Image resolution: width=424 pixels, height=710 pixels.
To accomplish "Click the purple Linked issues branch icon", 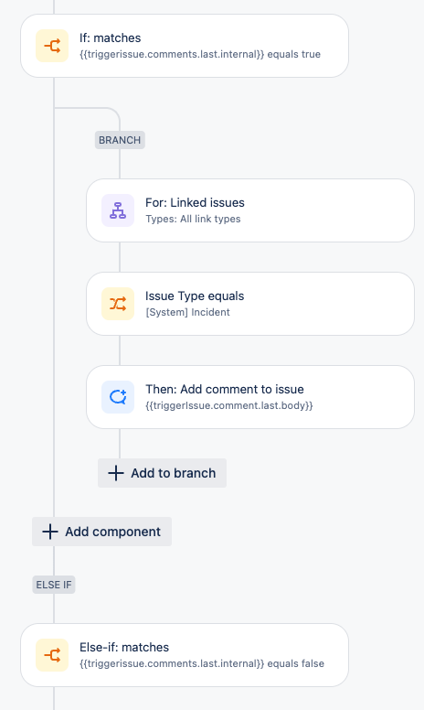I will pyautogui.click(x=118, y=210).
